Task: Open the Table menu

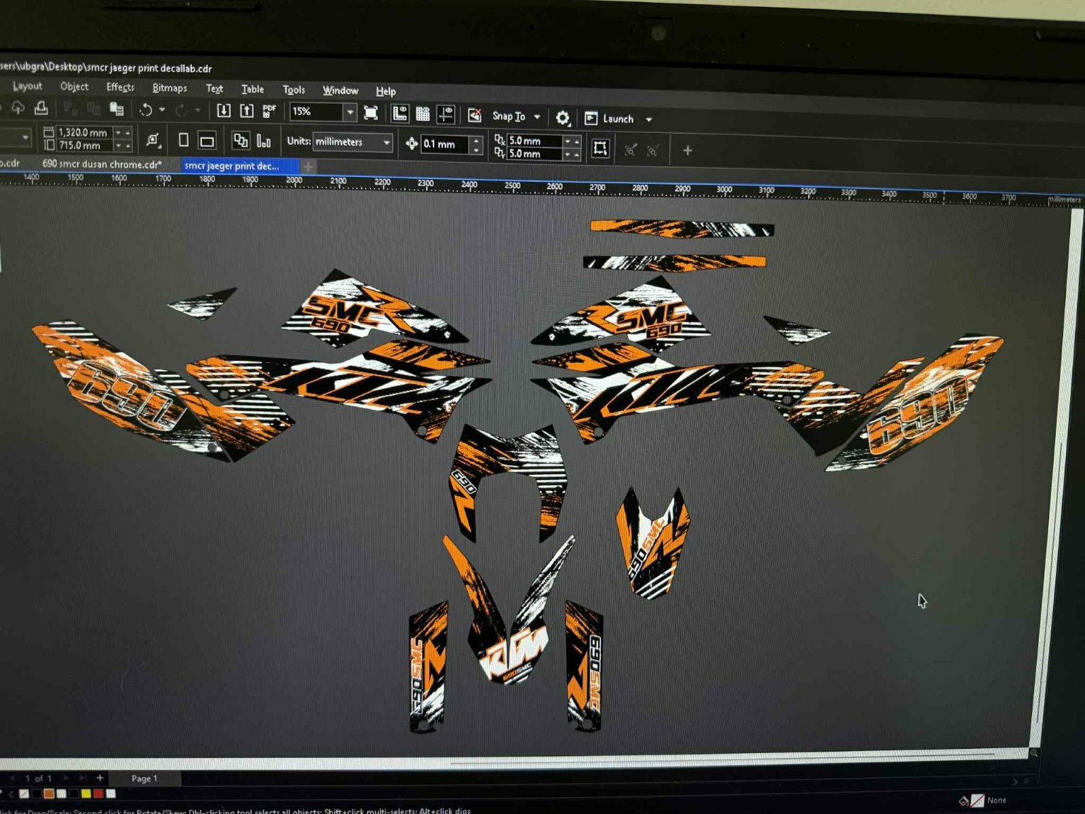Action: 252,89
